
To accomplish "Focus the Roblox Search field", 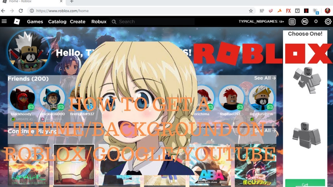I will pos(152,22).
